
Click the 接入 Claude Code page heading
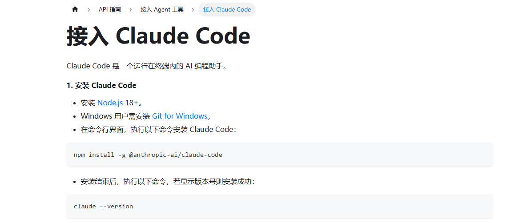pos(158,36)
